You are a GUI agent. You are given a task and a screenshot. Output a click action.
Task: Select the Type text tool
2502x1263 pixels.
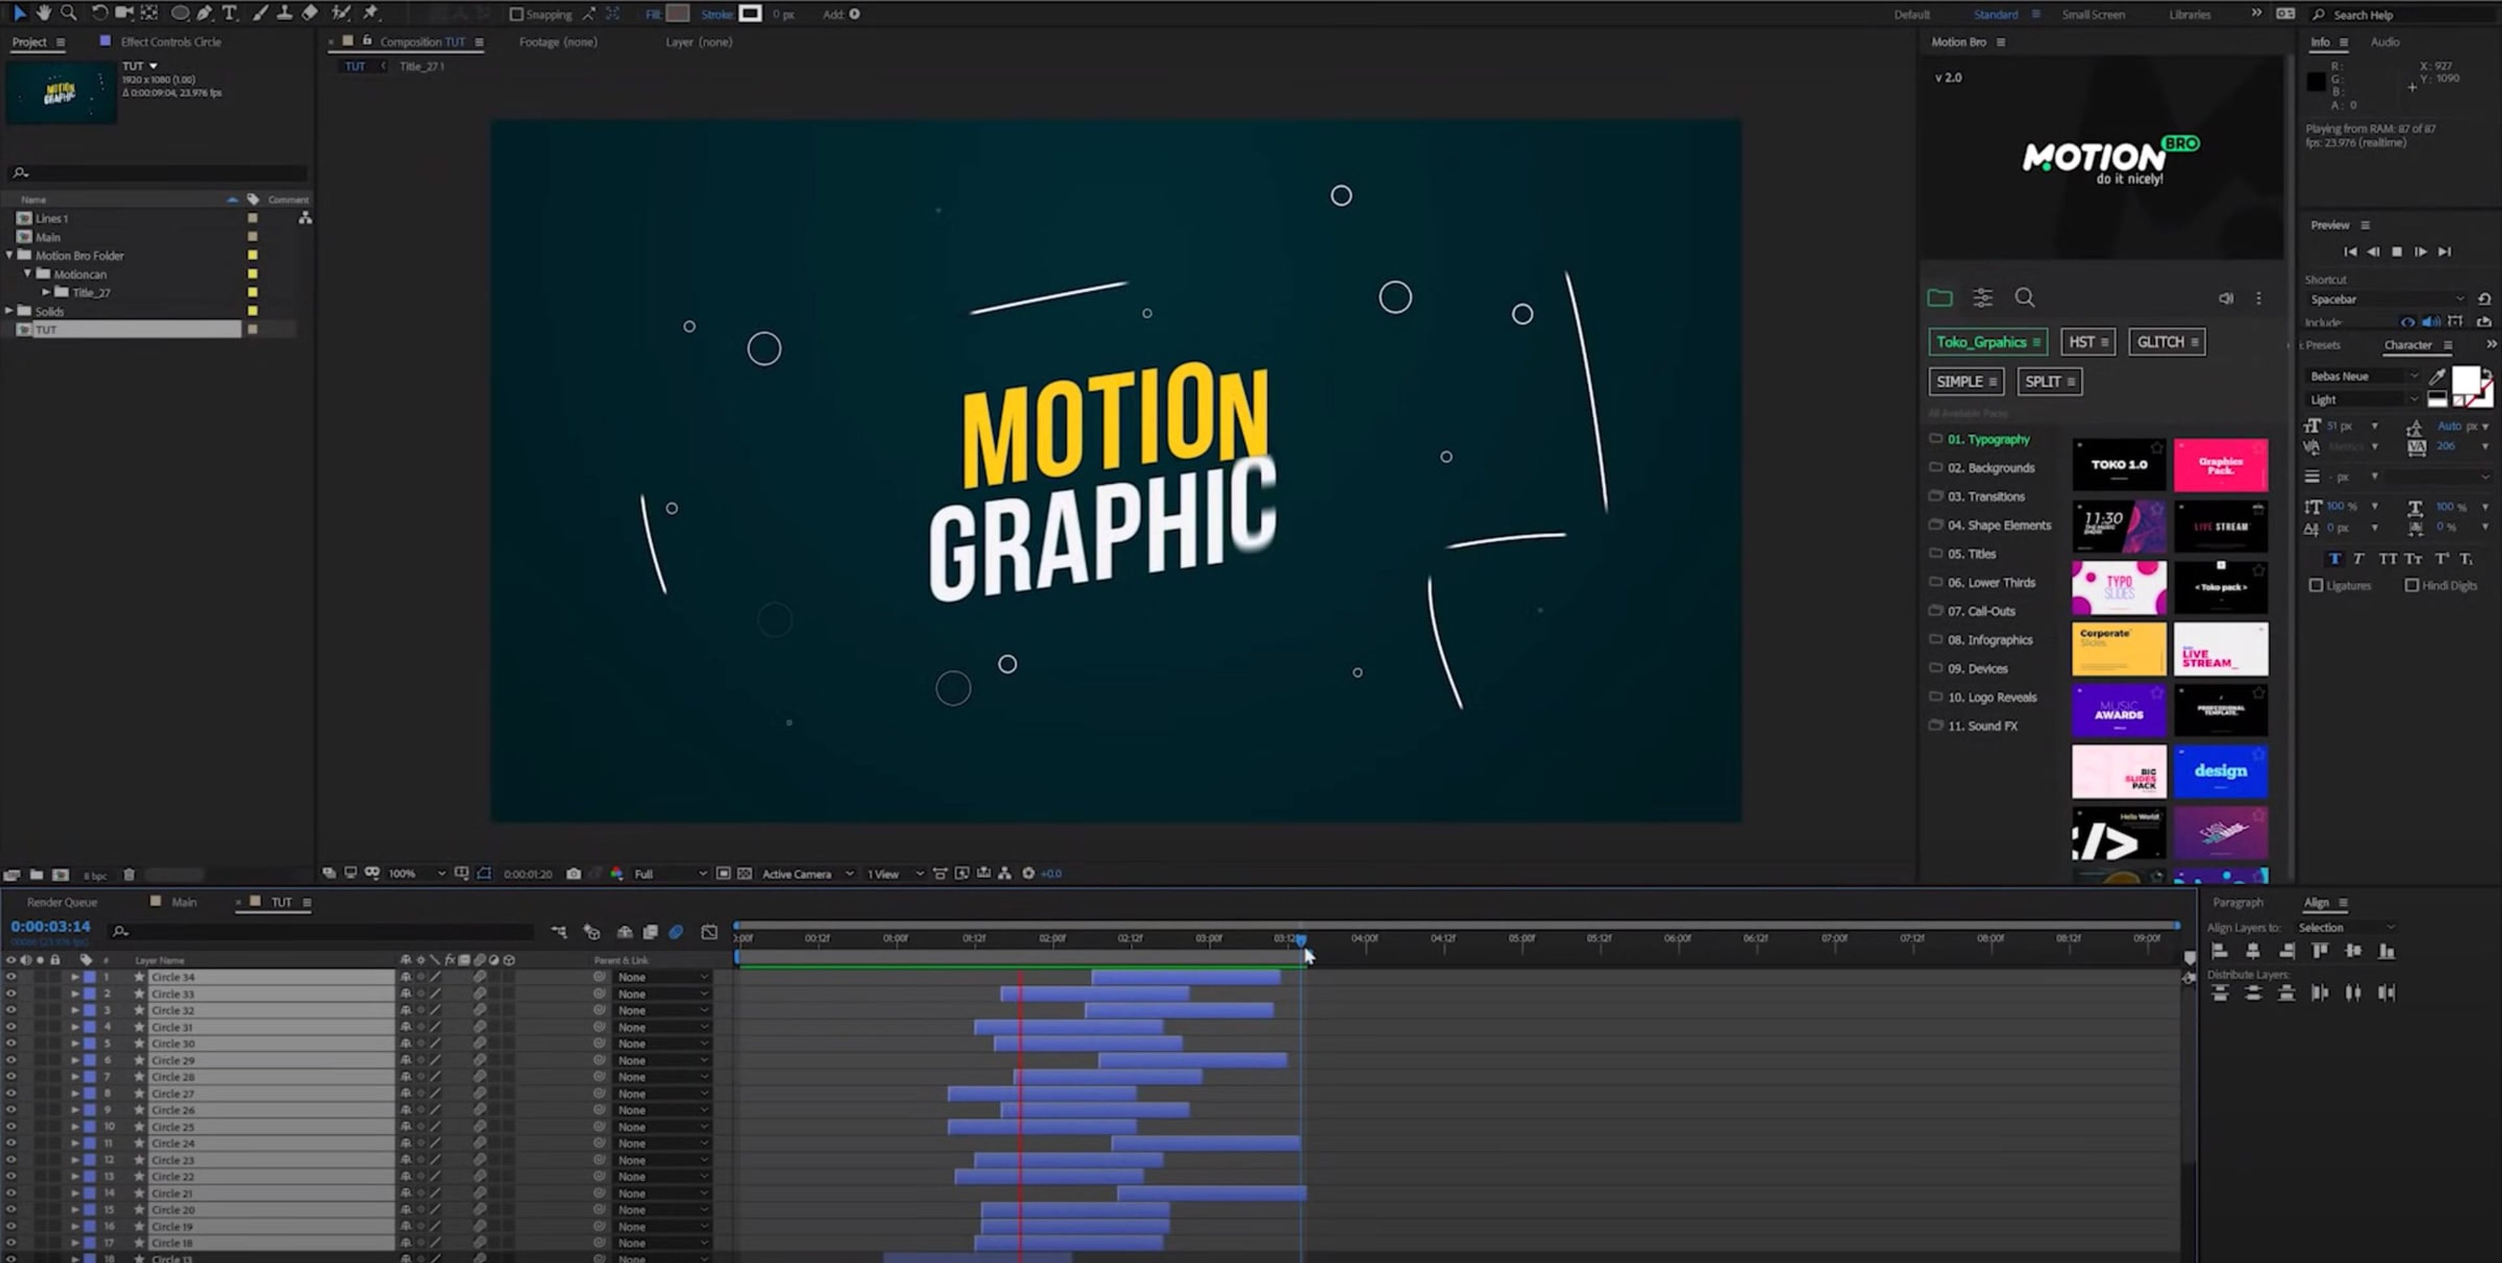229,12
